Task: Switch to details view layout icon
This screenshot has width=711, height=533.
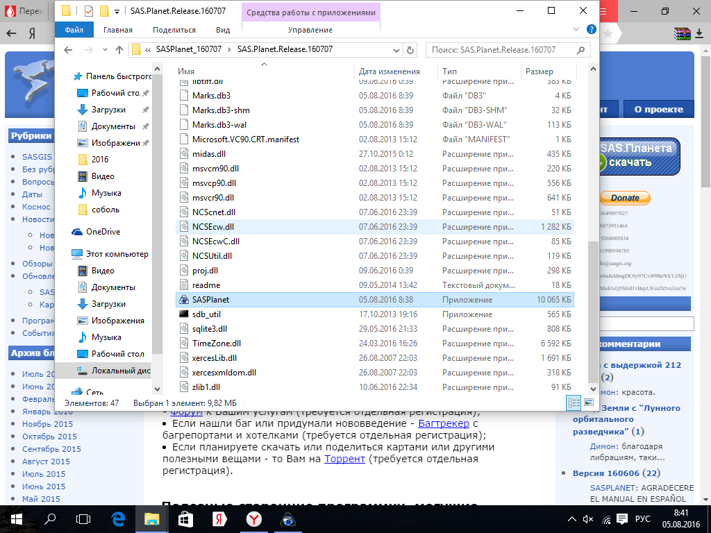Action: coord(574,403)
